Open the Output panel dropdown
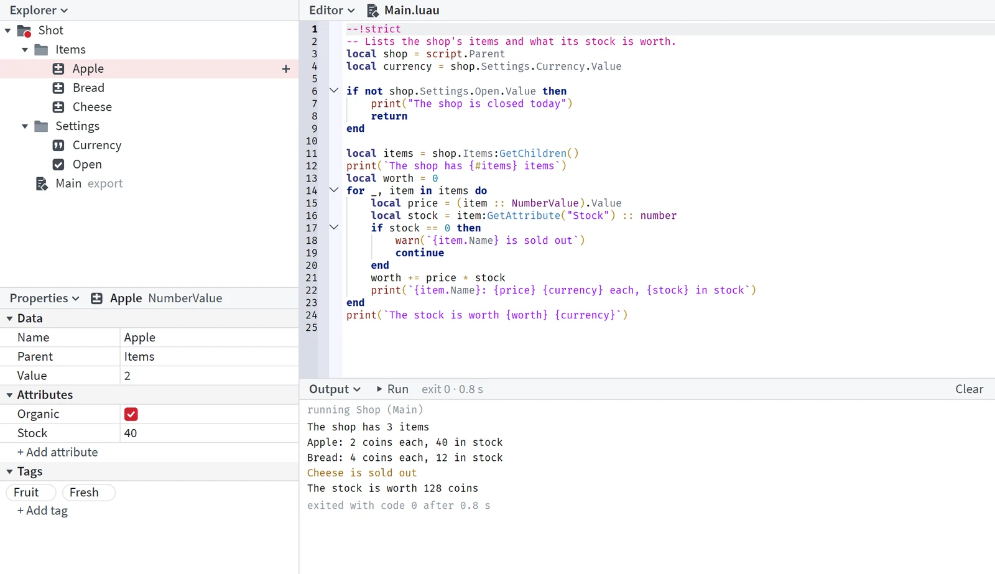 [335, 389]
